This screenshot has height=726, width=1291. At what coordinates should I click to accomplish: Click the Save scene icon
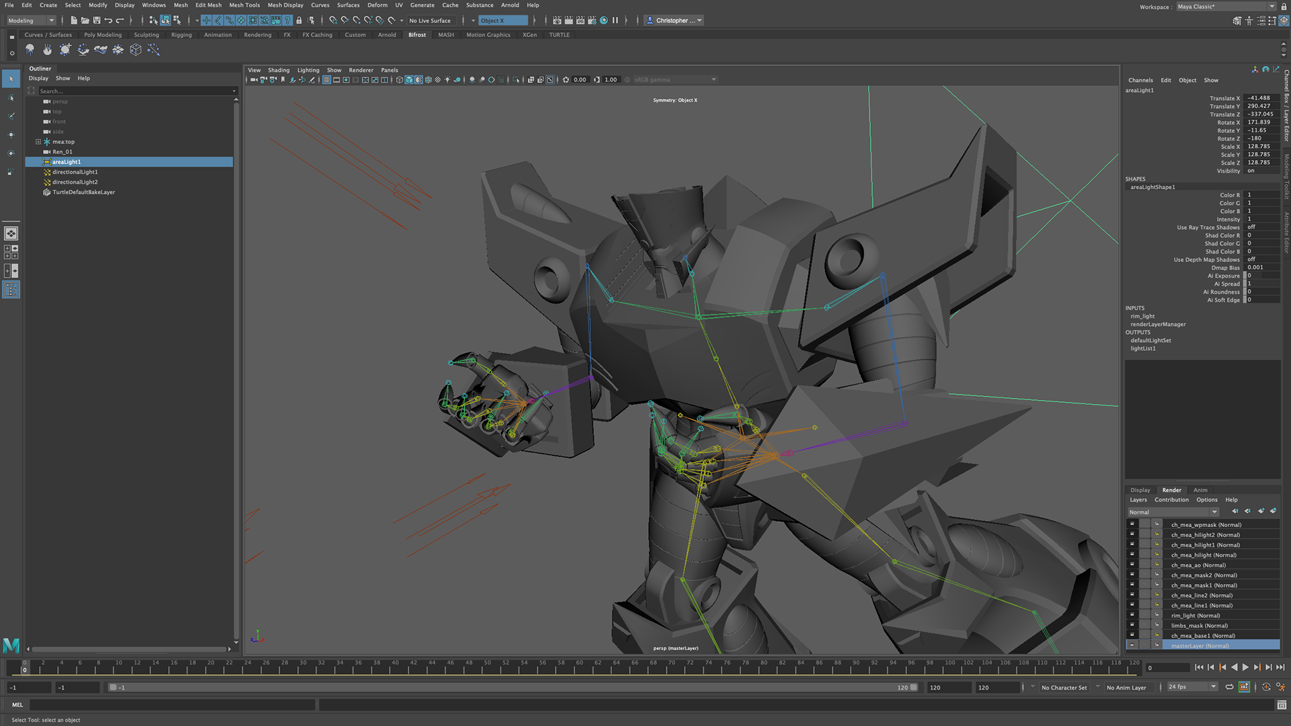tap(97, 21)
